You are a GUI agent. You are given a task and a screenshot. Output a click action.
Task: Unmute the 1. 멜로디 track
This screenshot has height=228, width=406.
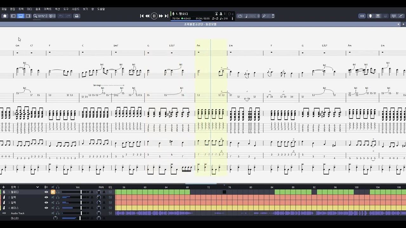click(53, 192)
